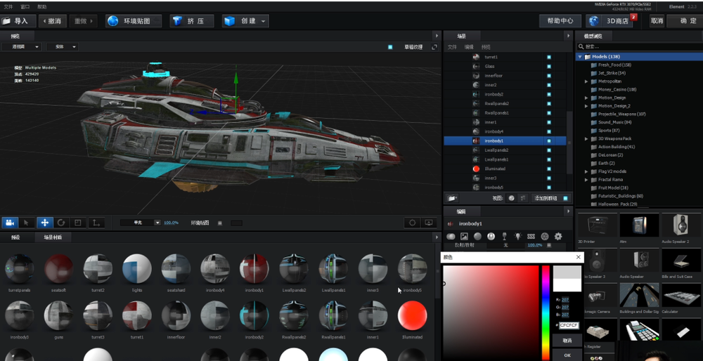Enable the 草稿纹理 draft texture checkbox
The image size is (703, 361).
(390, 47)
